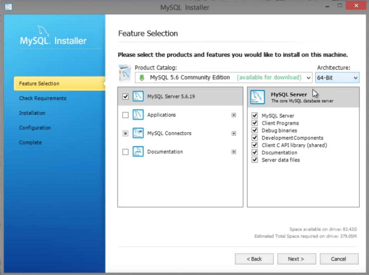Check the Documentation product checkbox

click(125, 152)
